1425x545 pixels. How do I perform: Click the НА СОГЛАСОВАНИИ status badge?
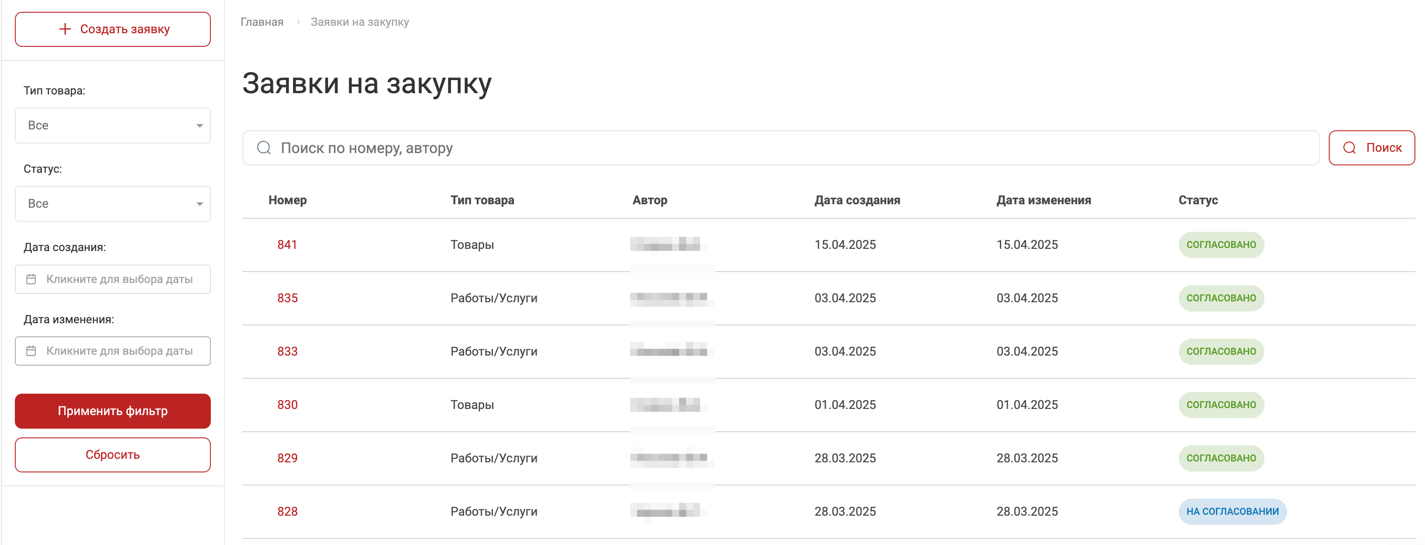point(1232,511)
